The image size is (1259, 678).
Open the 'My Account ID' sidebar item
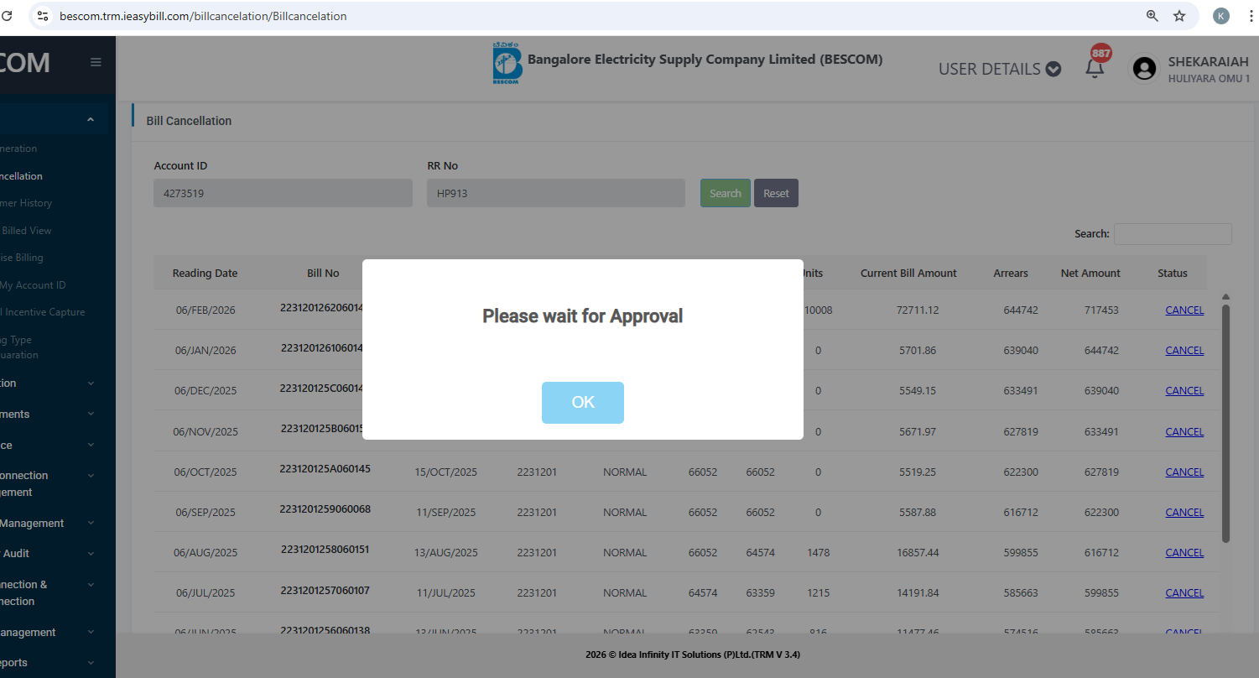[33, 285]
